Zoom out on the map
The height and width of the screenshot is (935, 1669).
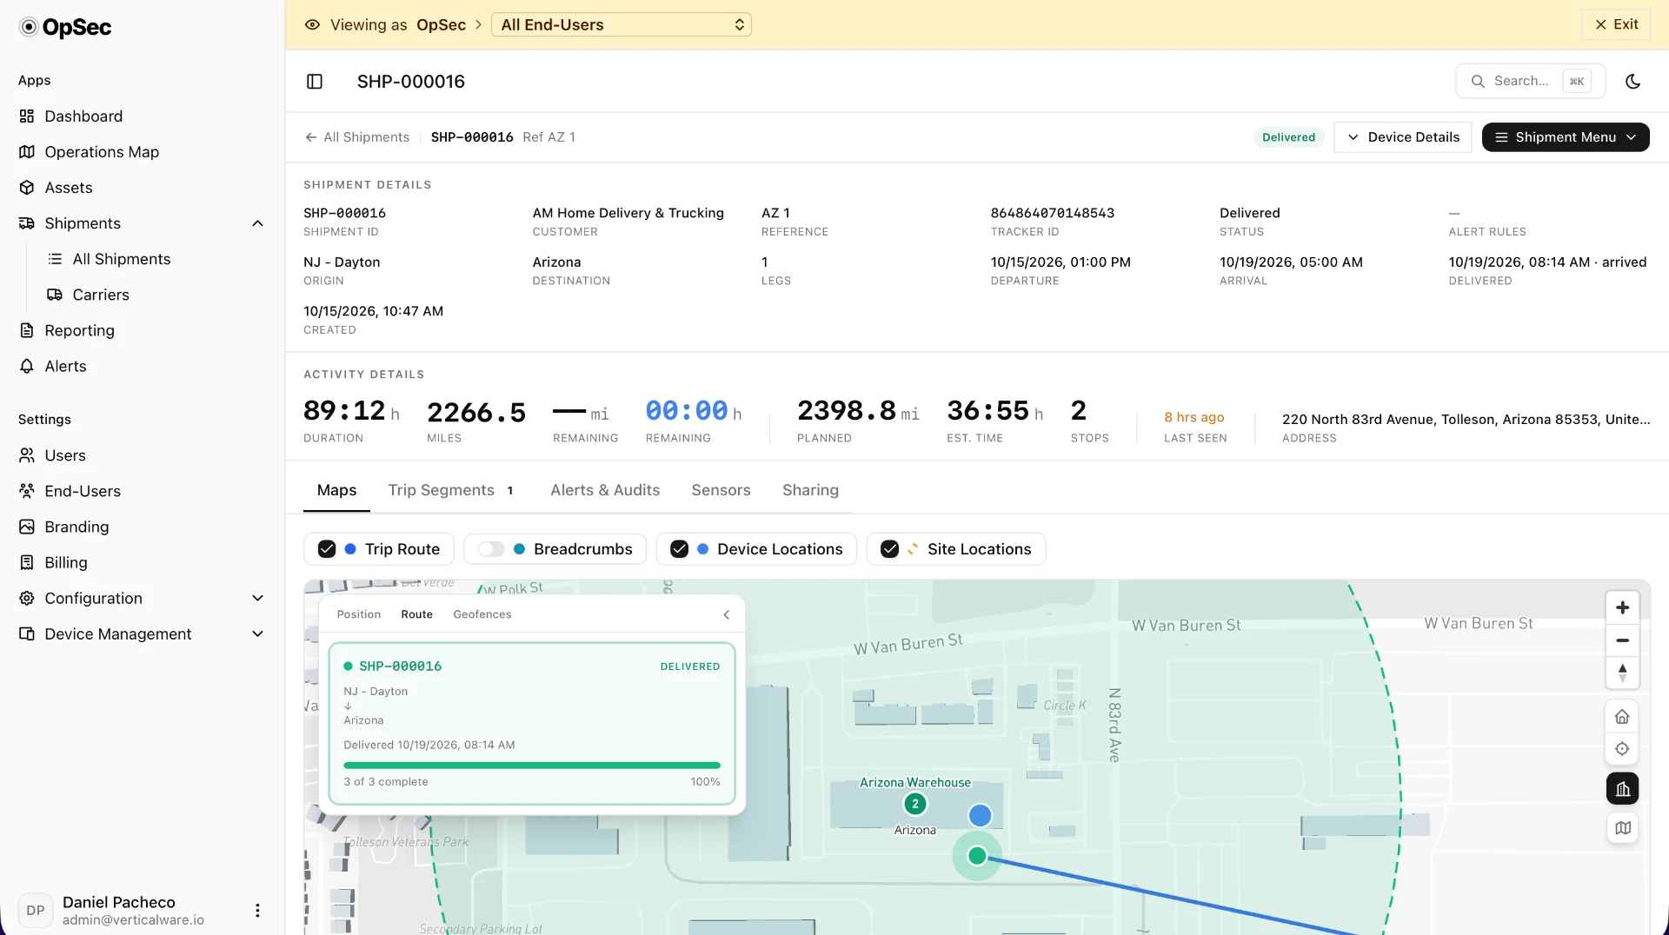(x=1622, y=640)
